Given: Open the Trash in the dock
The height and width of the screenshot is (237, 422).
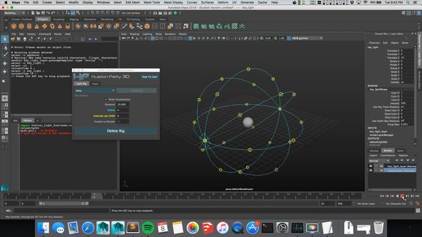Looking at the screenshot, I should pos(378,228).
